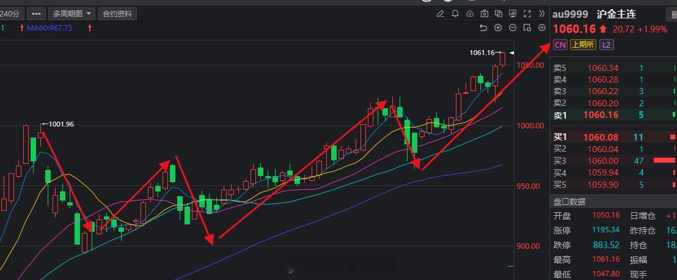
Task: Open the price alert bell
Action: point(455,14)
